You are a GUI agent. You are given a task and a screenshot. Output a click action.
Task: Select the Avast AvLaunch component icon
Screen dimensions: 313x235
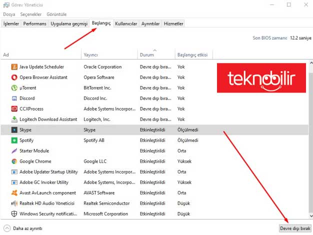[14, 193]
